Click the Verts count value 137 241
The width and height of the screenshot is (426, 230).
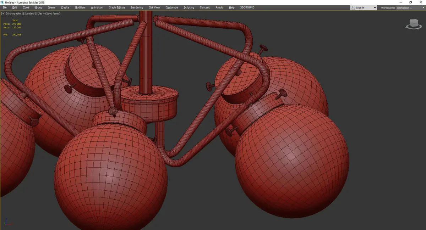point(17,27)
